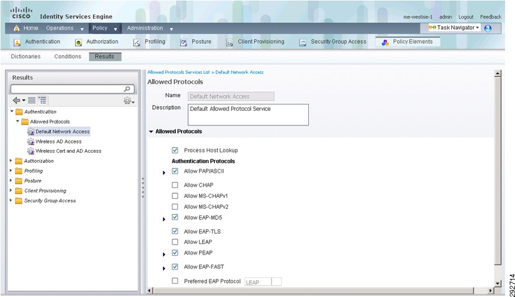Viewport: 515px width, 297px height.
Task: Click Wireless Cert and AD Access icon
Action: tap(31, 151)
